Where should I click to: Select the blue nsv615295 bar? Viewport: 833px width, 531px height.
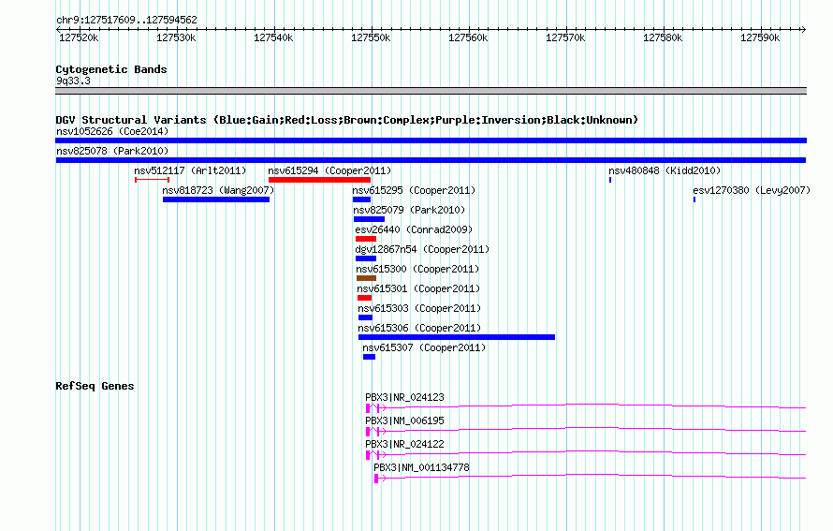point(362,199)
